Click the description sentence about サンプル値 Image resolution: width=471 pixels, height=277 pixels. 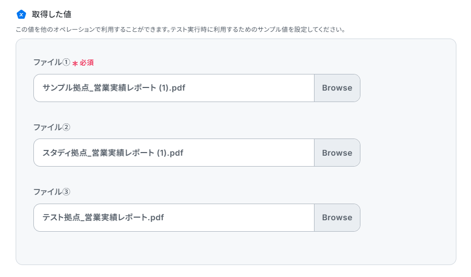click(x=181, y=29)
